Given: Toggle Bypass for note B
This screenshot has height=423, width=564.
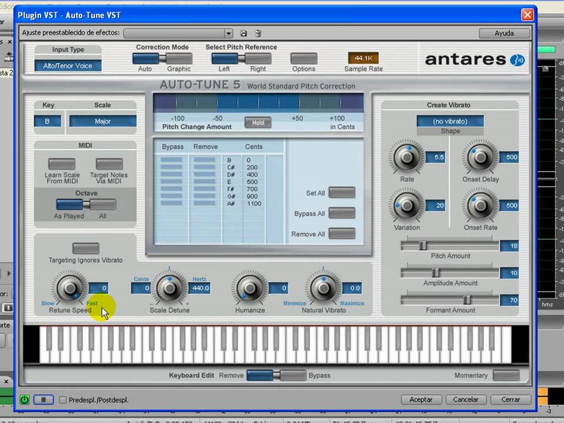Looking at the screenshot, I should (171, 160).
